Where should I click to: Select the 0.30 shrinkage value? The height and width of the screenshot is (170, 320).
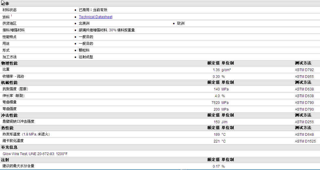pos(216,77)
